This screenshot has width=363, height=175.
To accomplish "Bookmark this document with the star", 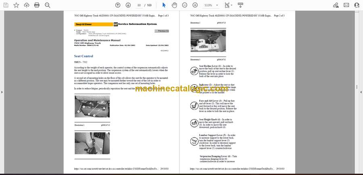I will (16, 5).
